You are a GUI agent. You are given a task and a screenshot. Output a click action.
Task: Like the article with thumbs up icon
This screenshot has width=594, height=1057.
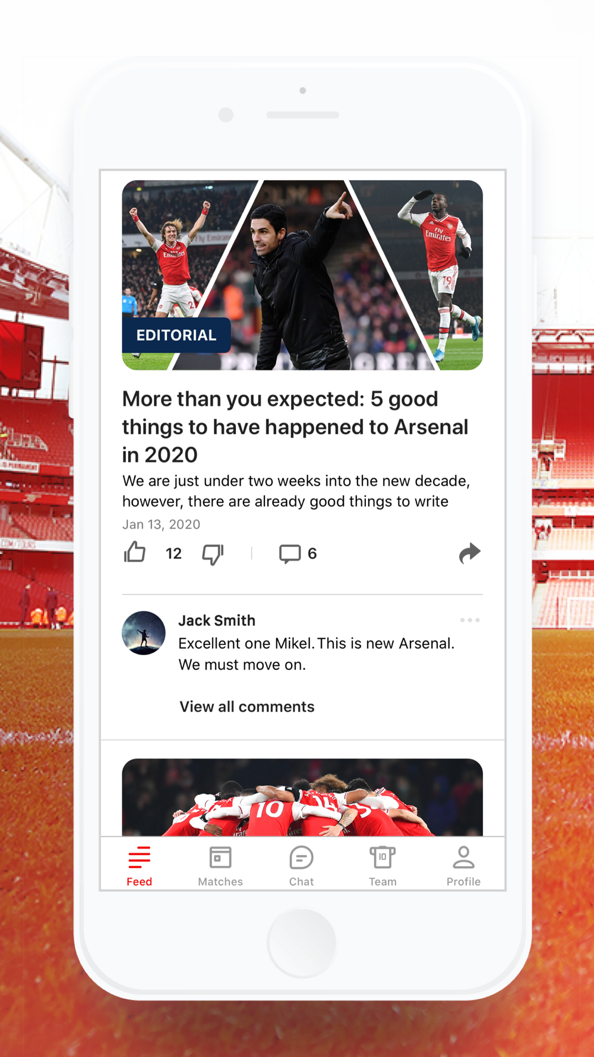tap(135, 552)
